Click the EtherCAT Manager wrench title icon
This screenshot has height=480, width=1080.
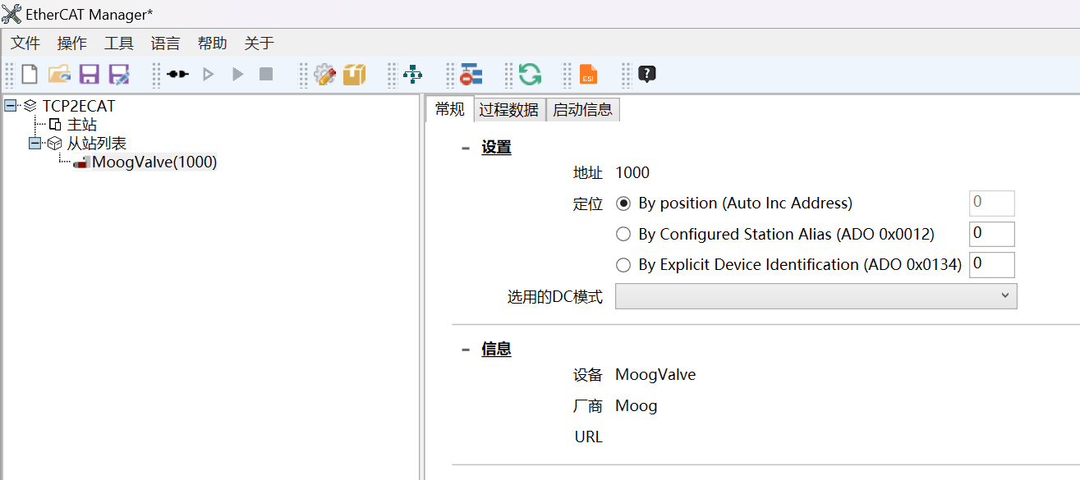(11, 14)
